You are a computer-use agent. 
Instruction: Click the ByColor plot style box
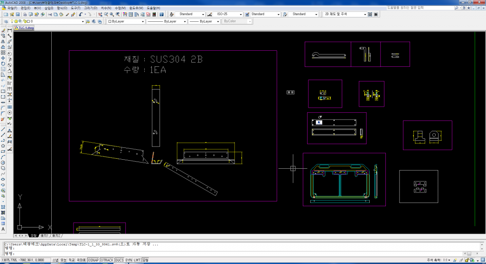click(x=237, y=21)
